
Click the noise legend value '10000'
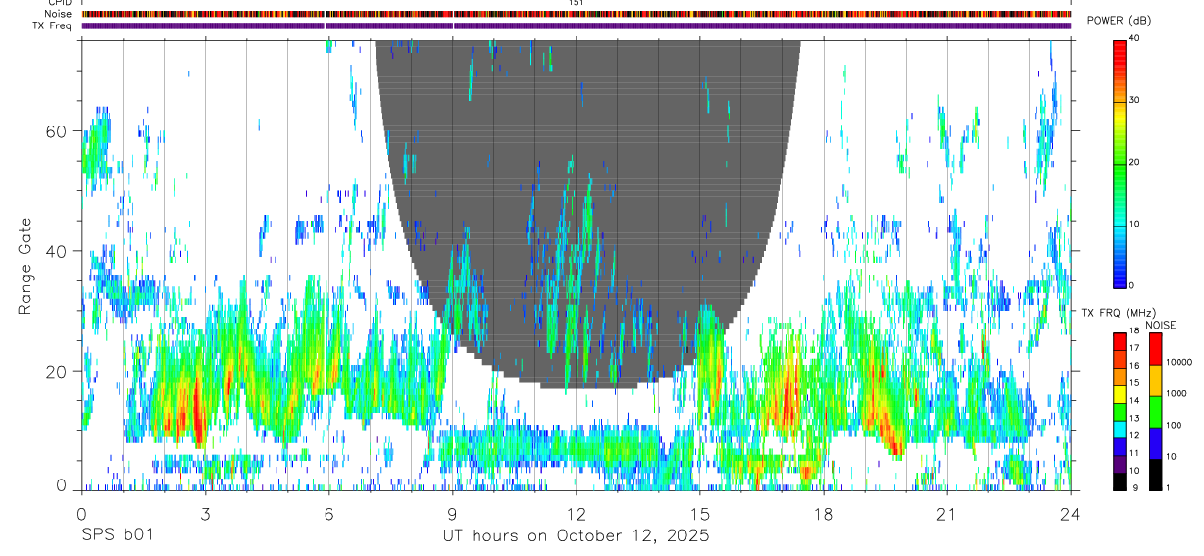coord(1181,363)
